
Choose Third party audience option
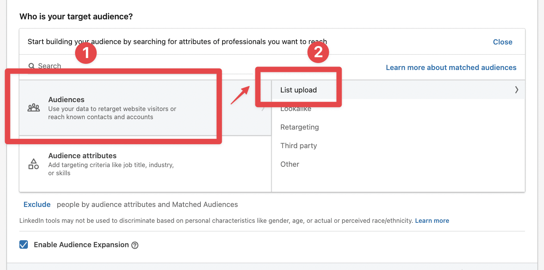click(x=399, y=146)
